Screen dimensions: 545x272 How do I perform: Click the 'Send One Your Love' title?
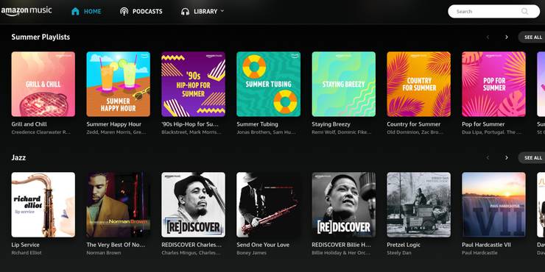(x=263, y=245)
